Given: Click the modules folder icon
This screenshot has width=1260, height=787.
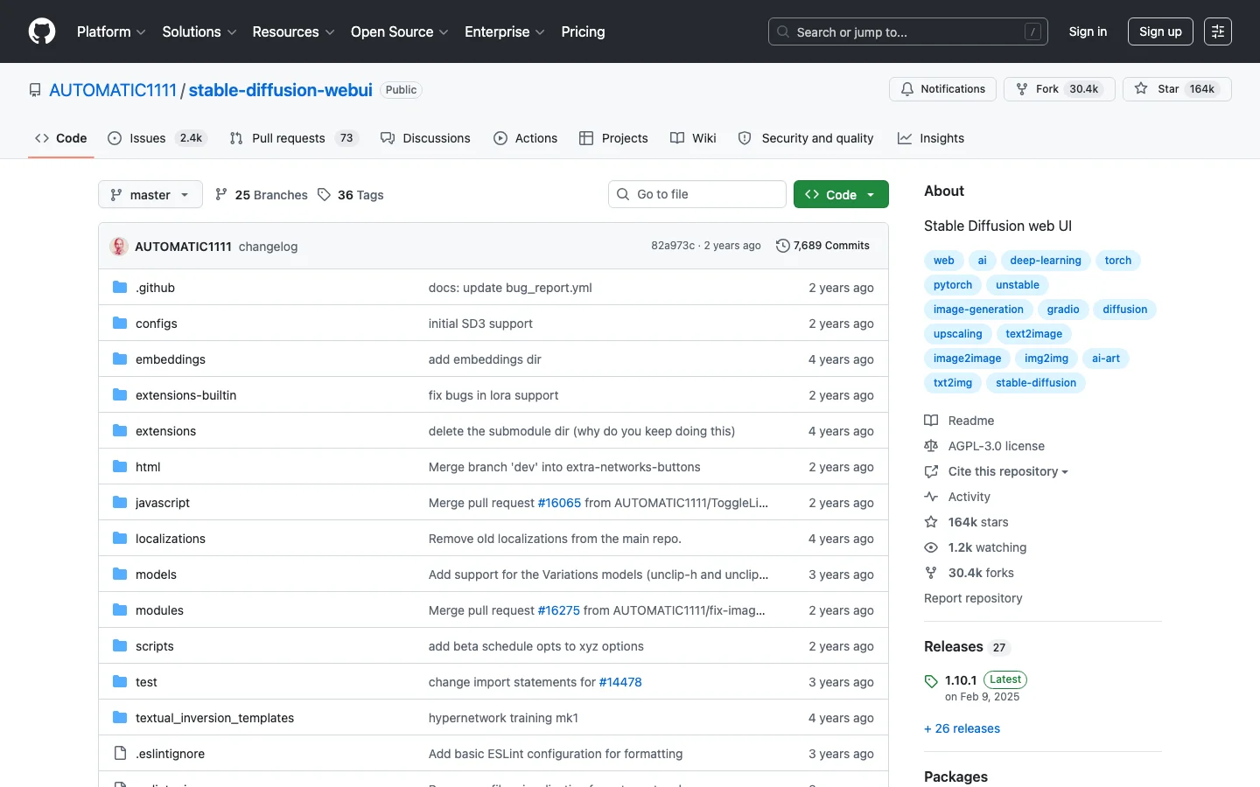Looking at the screenshot, I should click(120, 609).
